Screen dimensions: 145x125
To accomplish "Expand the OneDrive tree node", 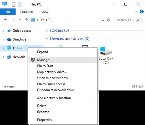I will pos(3,39).
